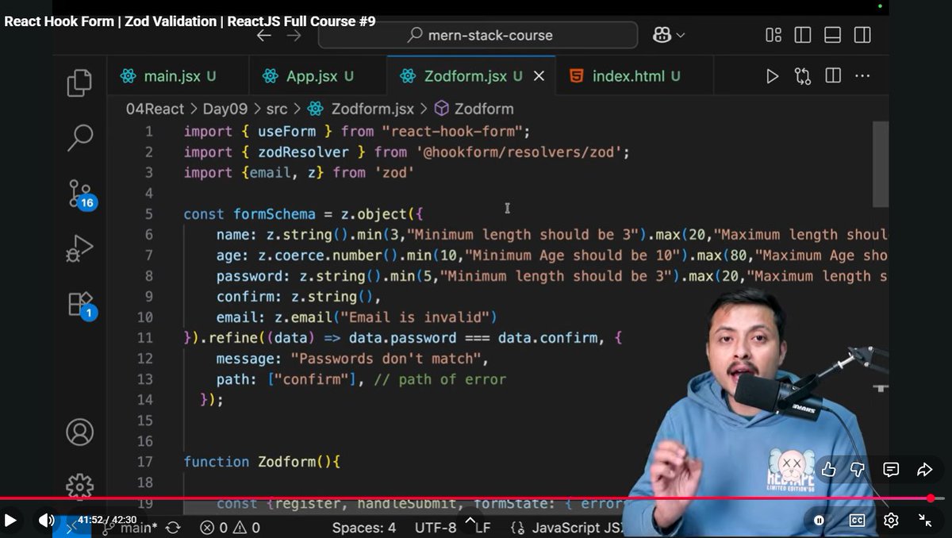
Task: Open the Search view magnifier icon
Action: click(79, 137)
